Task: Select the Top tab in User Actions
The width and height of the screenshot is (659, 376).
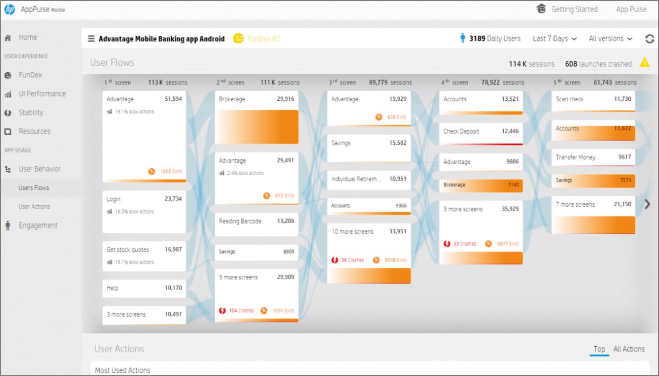Action: (x=599, y=349)
